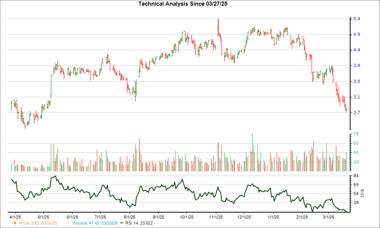Screen dimensions: 380x228
Task: Click the orange Price legend marker
Action: pyautogui.click(x=15, y=224)
